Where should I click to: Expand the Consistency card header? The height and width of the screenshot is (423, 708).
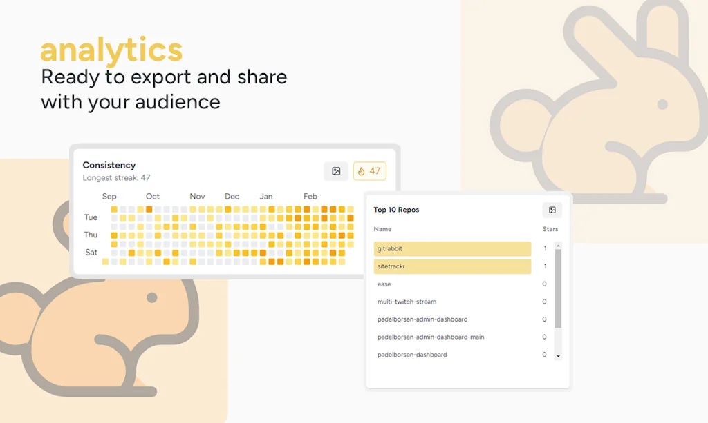coord(109,165)
